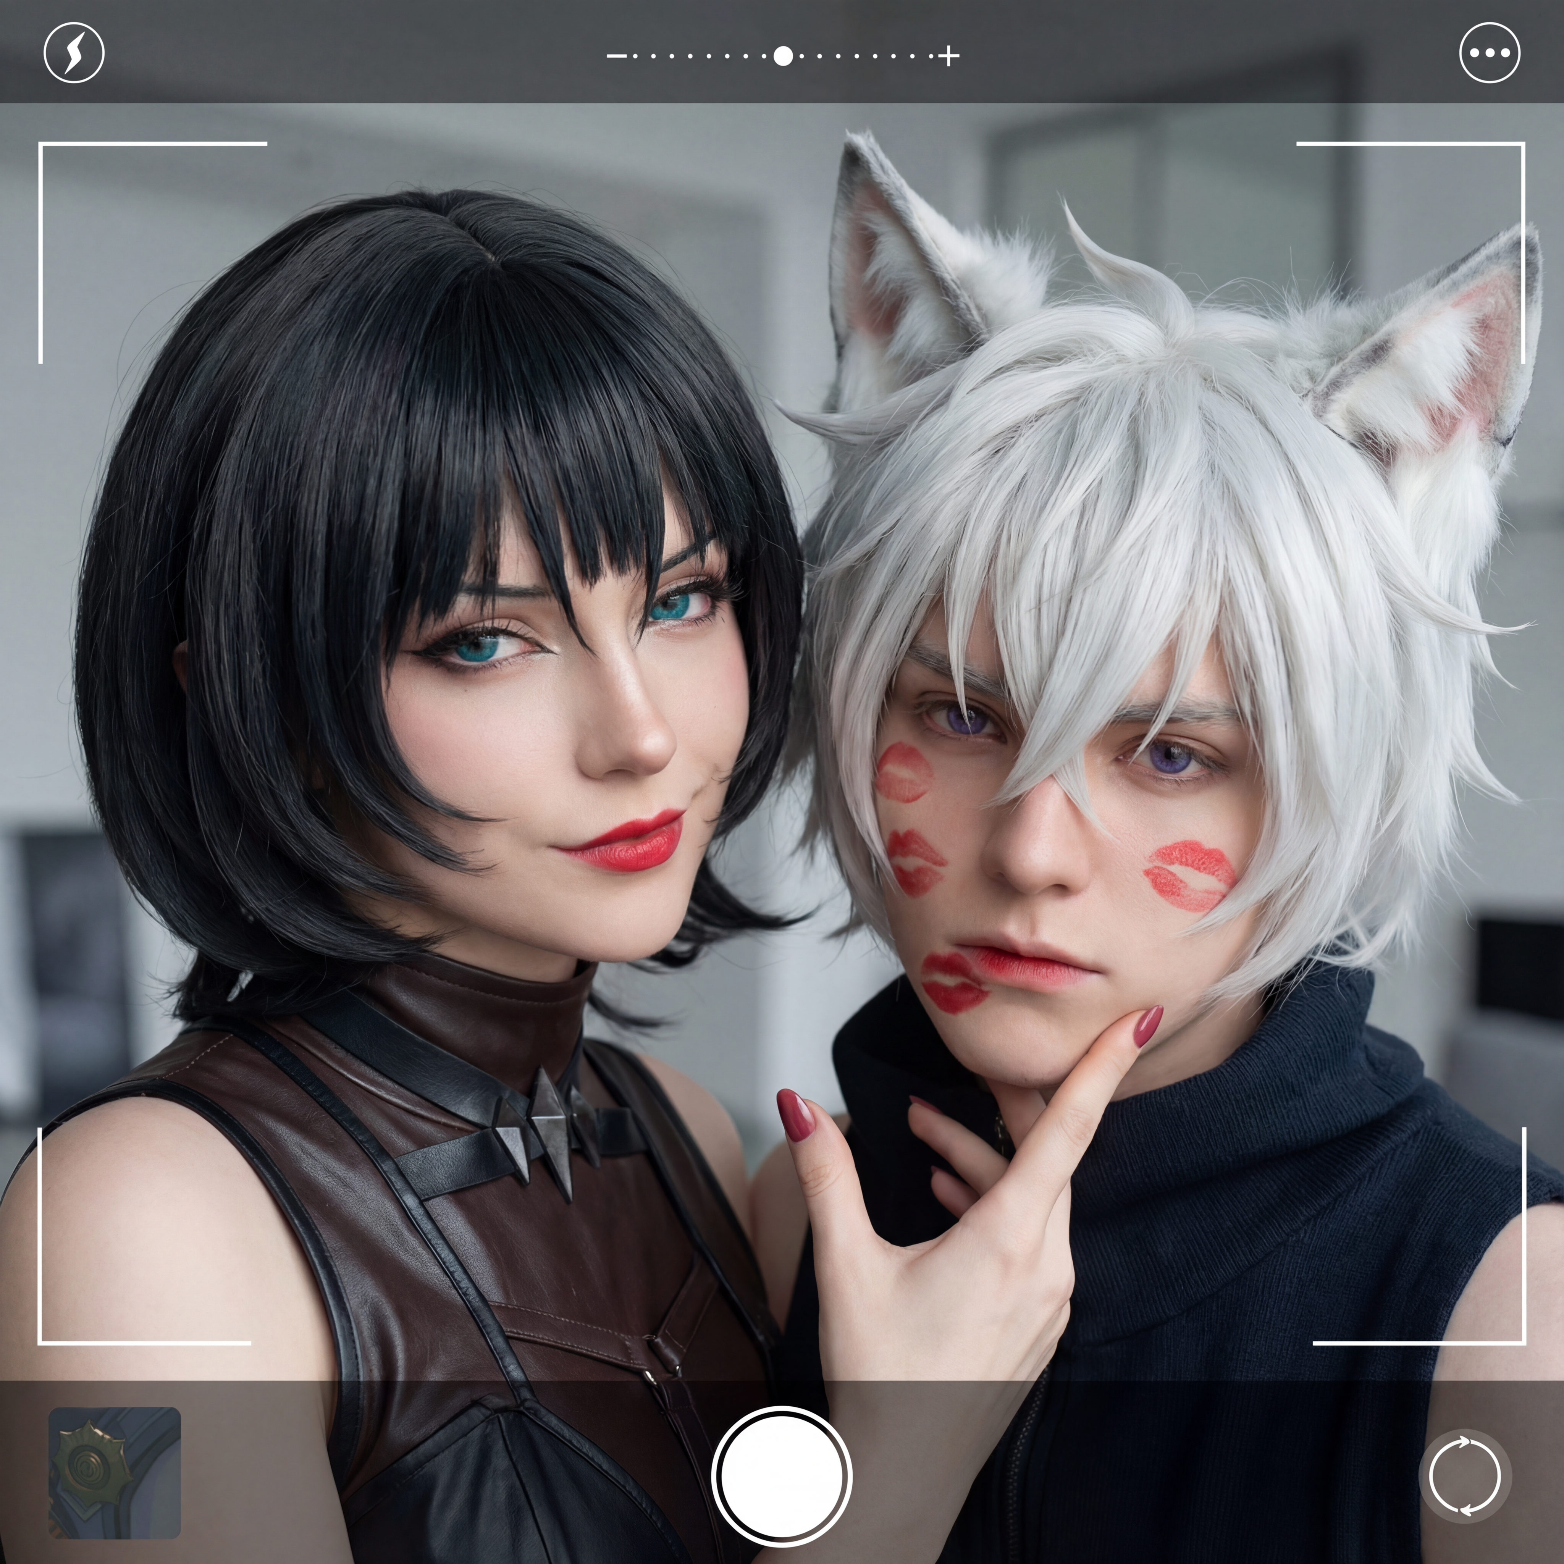Image resolution: width=1564 pixels, height=1564 pixels.
Task: Toggle the camera flash icon
Action: 74,53
